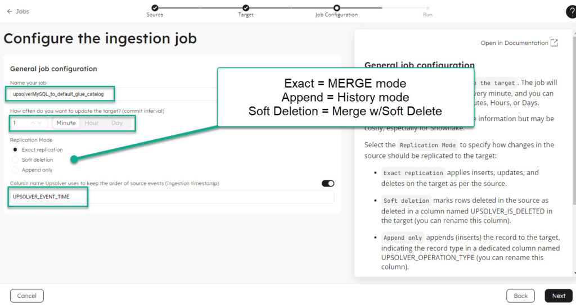Click the Source step label

click(155, 15)
